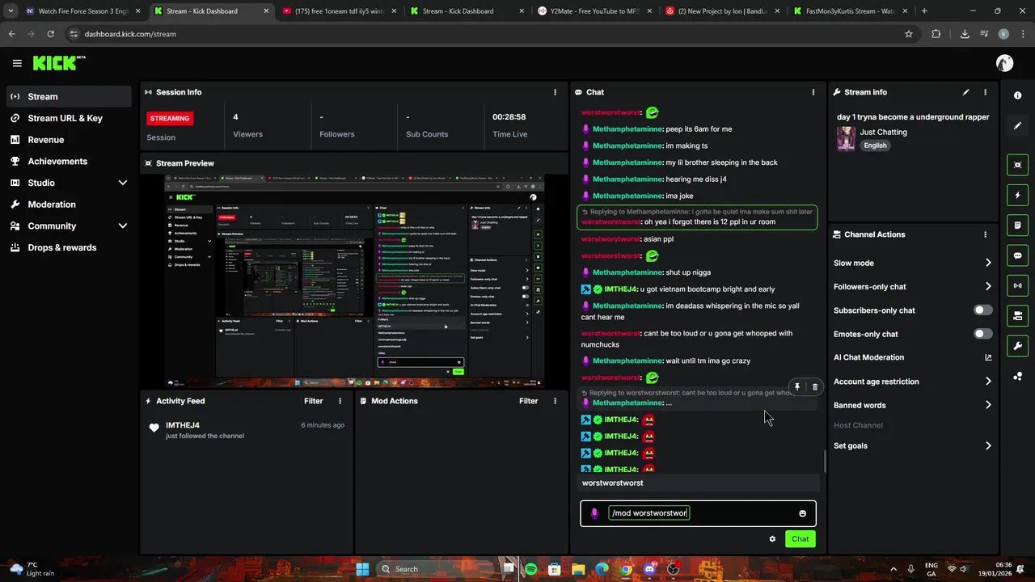Toggle the wrench stream info icon
Viewport: 1035px width, 582px height.
(1017, 346)
